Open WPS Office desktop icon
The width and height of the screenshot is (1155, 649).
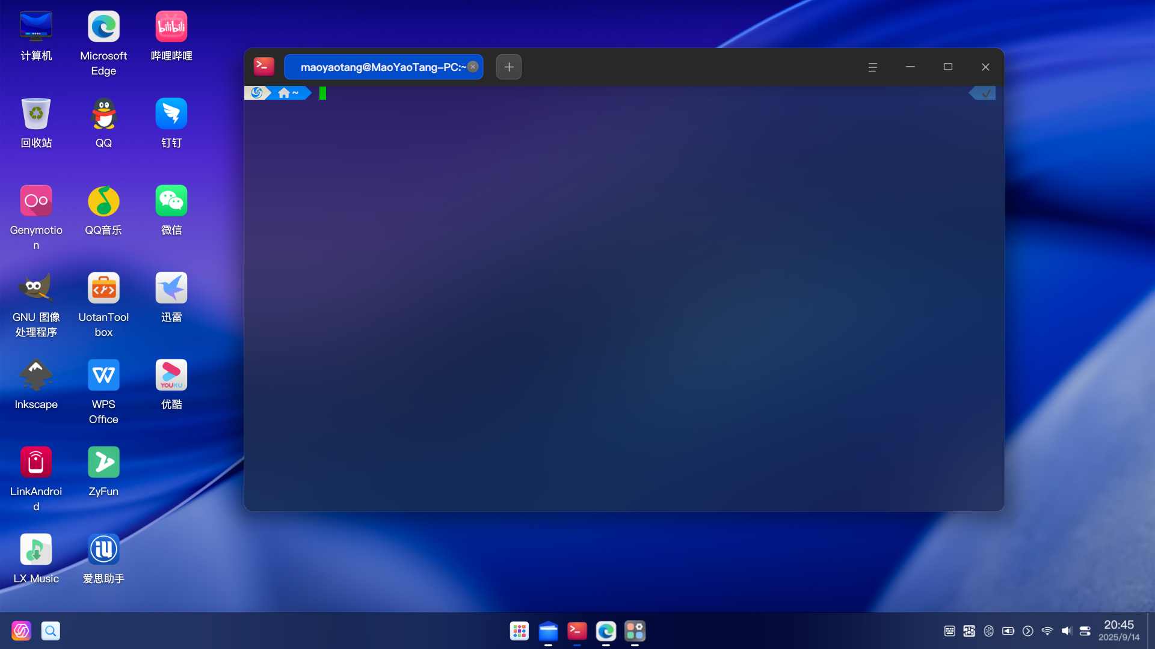(103, 392)
